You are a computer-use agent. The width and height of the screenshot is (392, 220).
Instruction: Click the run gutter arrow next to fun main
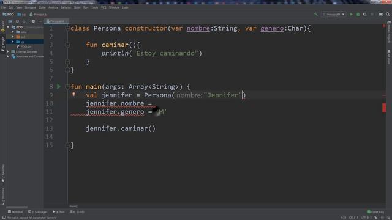tap(59, 87)
